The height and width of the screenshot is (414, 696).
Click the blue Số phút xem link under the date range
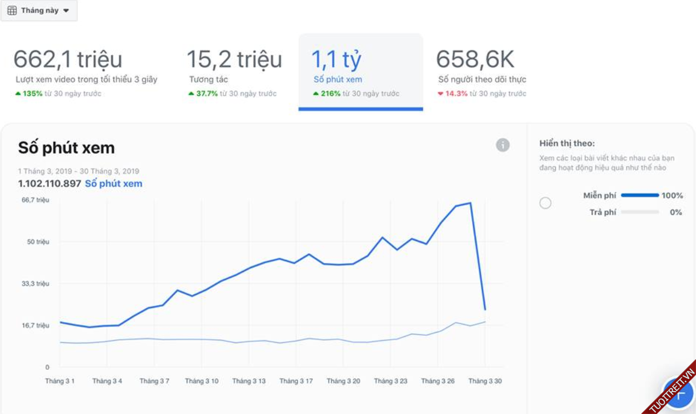pyautogui.click(x=113, y=184)
